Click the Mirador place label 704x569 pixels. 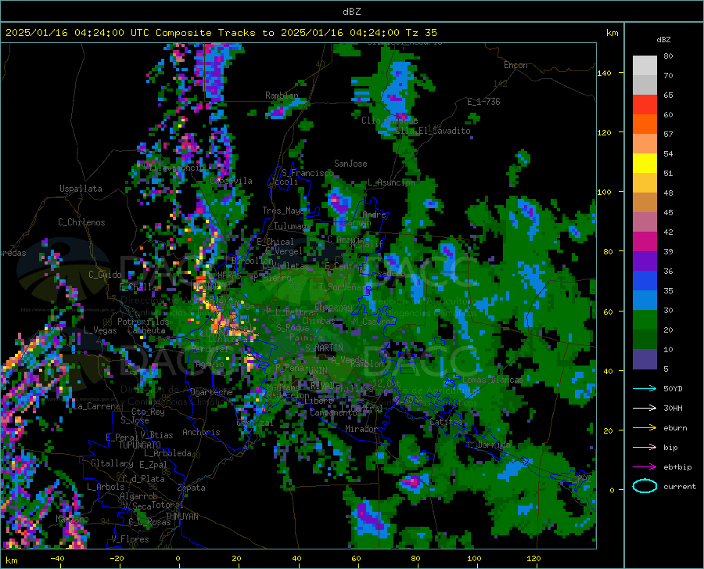361,430
